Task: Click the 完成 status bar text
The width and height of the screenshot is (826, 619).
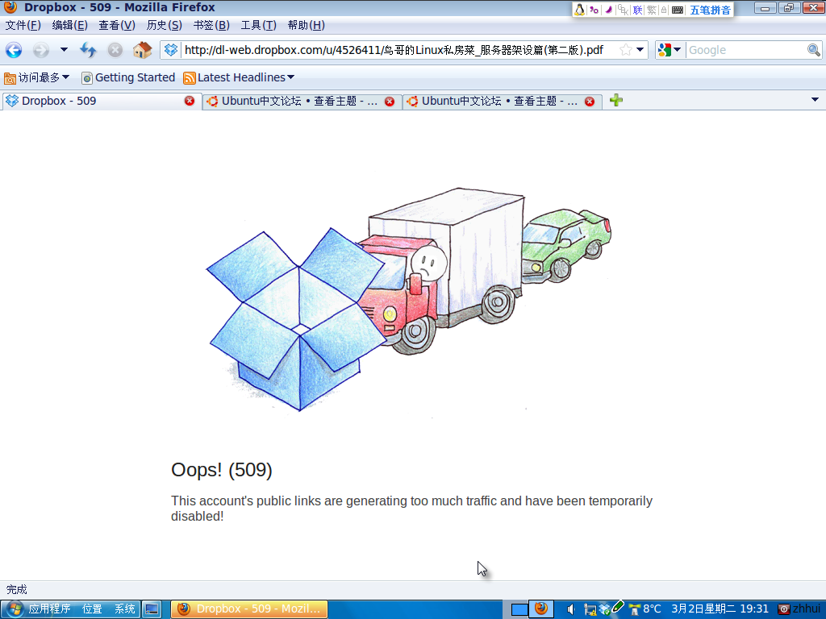Action: coord(16,589)
